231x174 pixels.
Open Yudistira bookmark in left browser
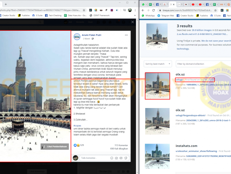click(24, 15)
